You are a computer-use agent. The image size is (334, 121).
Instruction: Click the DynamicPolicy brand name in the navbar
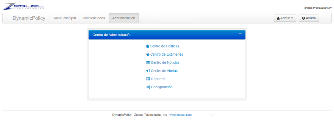click(29, 18)
